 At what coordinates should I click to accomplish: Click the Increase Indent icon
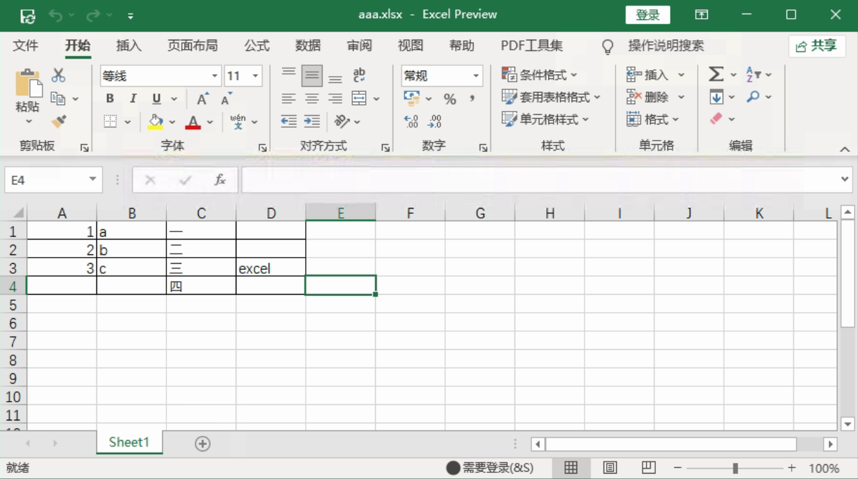click(312, 121)
